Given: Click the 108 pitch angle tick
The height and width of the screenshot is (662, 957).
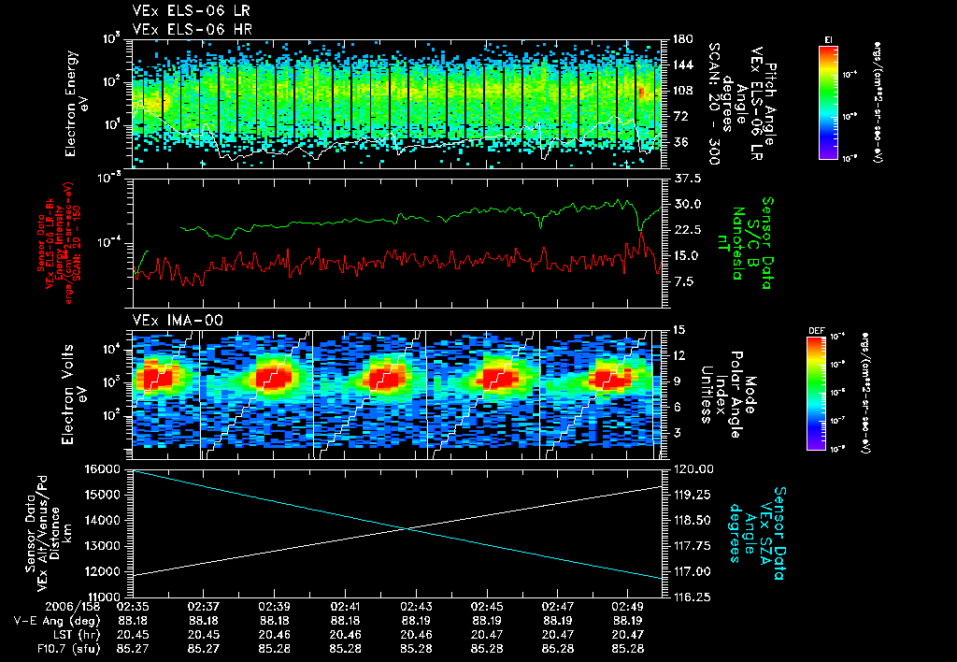Looking at the screenshot, I should pyautogui.click(x=683, y=91).
